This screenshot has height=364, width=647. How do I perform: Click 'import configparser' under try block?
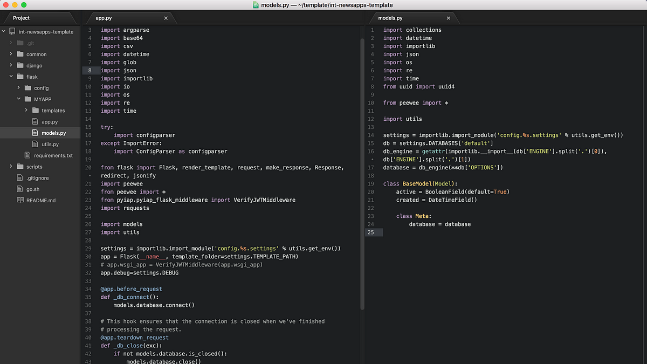(144, 135)
